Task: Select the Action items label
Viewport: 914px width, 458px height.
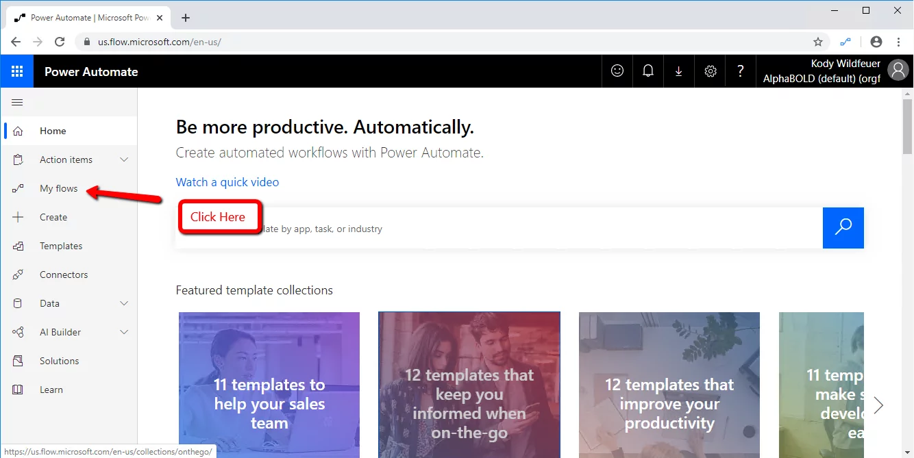Action: click(x=66, y=160)
